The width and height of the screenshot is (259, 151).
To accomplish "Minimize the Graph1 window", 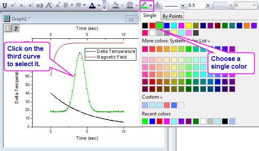I will point(132,19).
